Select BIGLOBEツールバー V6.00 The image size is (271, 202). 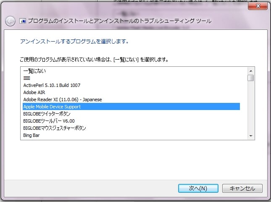[x=131, y=121]
